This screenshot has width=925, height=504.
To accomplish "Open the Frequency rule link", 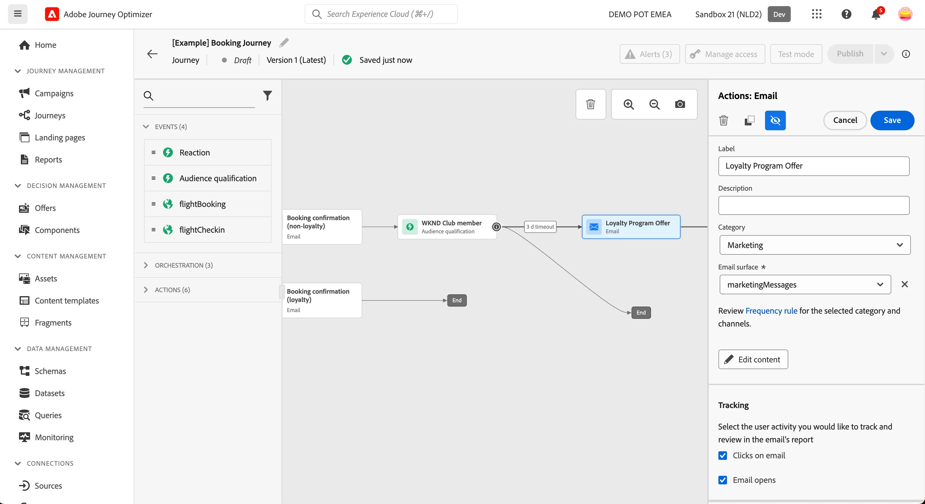I will (x=771, y=311).
